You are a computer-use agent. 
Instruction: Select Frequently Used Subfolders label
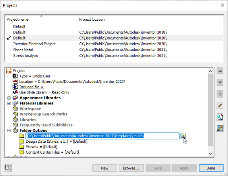(x=46, y=125)
